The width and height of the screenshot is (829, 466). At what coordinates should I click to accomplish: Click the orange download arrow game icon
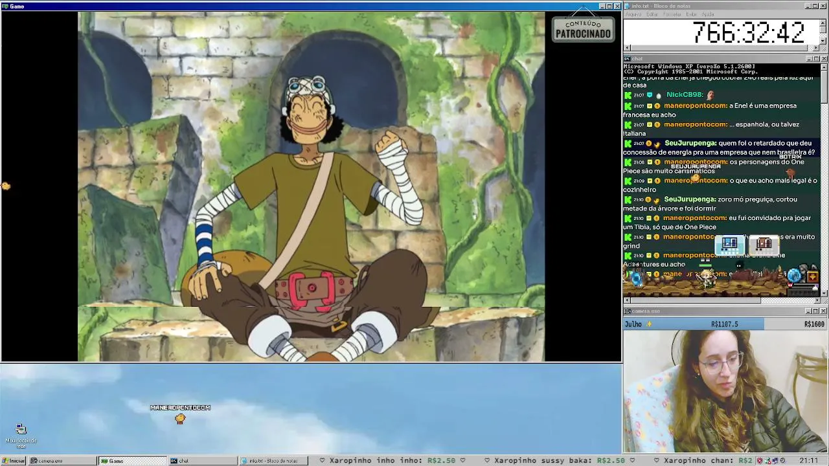pos(813,277)
